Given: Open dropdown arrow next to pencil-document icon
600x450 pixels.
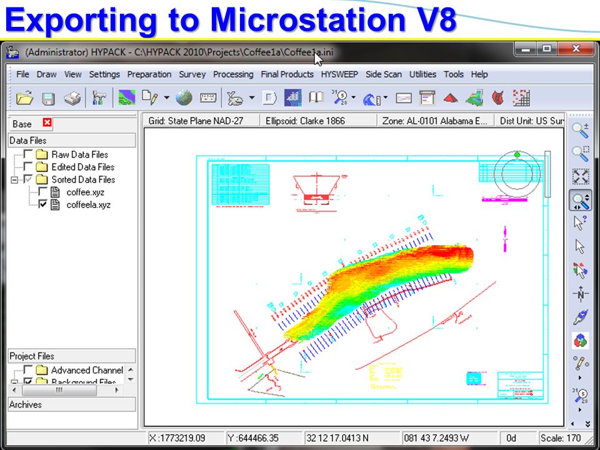Looking at the screenshot, I should pyautogui.click(x=166, y=98).
